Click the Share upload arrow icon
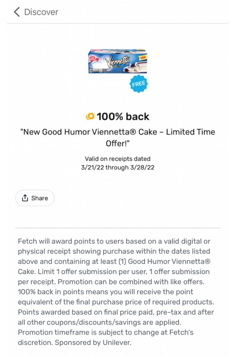The width and height of the screenshot is (239, 356). [x=25, y=198]
